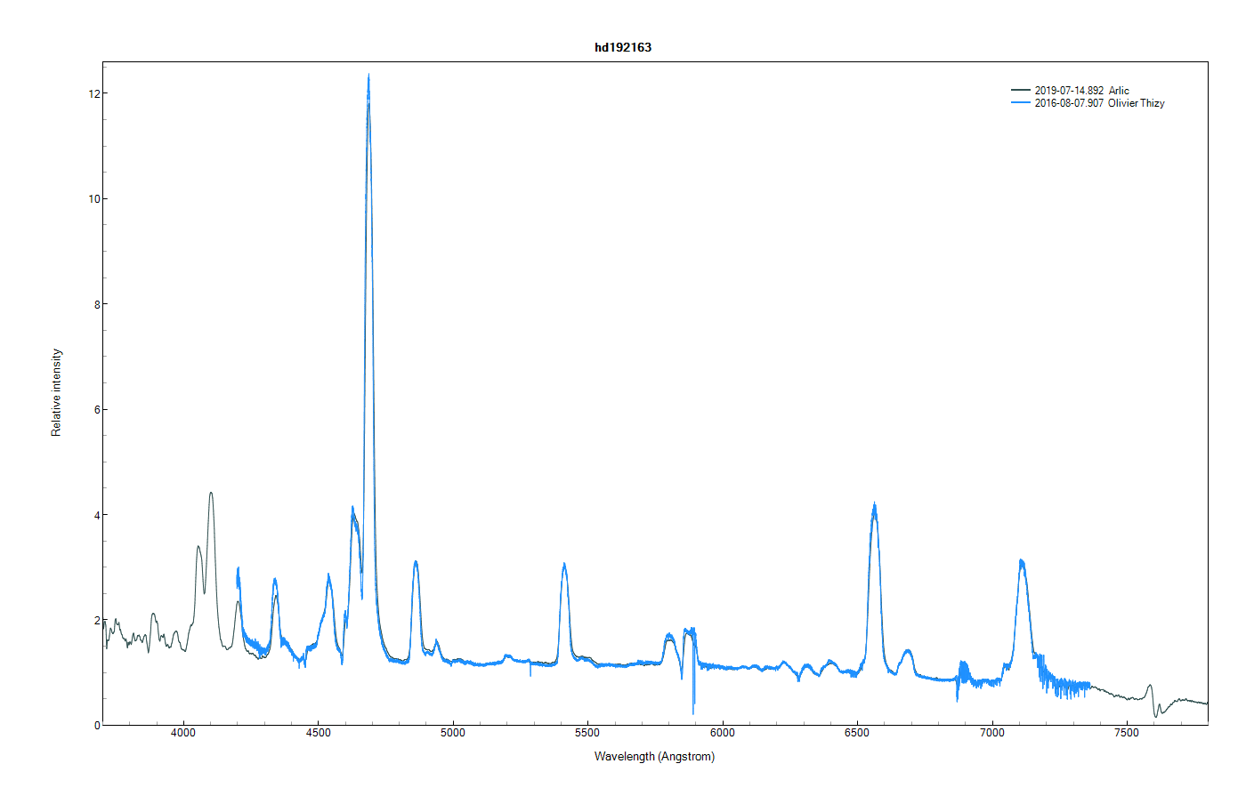Click the 4000 tick label on x-axis
Screen dimensions: 1246x796
183,733
